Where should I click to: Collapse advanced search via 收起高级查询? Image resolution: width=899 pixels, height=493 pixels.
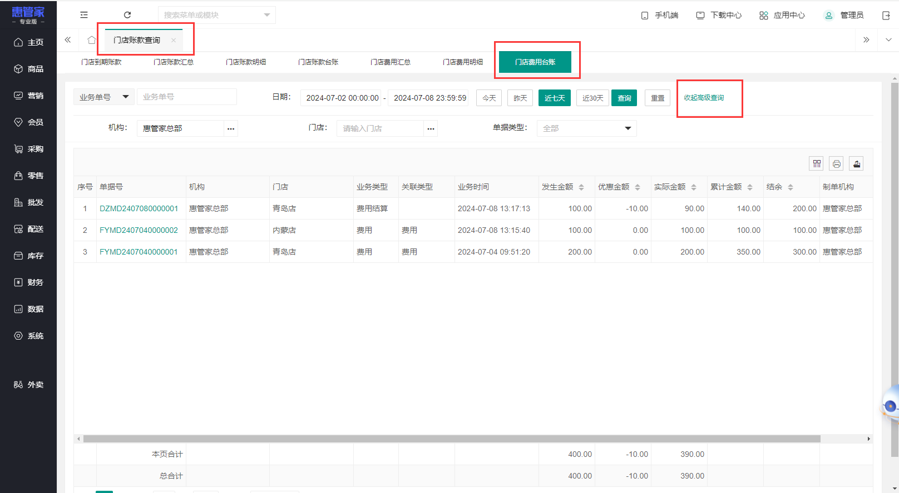[x=704, y=98]
